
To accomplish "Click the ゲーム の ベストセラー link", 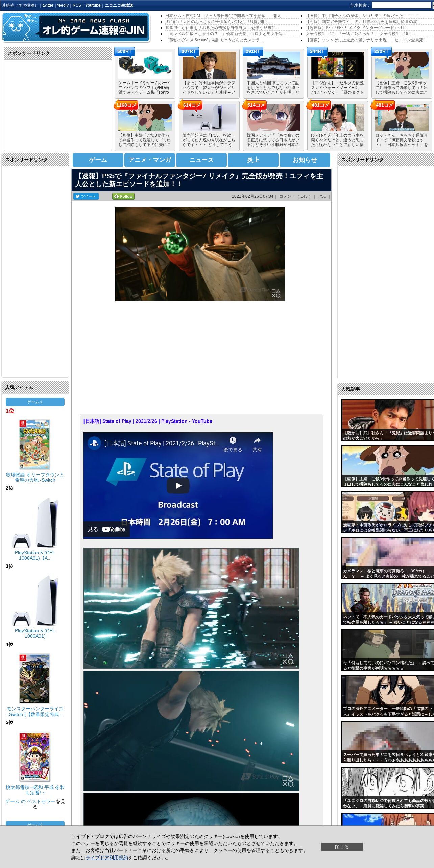I will (30, 801).
